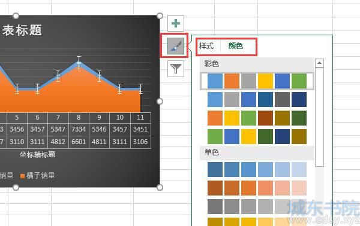Open the Chart Styles paintbrush button

click(x=176, y=46)
